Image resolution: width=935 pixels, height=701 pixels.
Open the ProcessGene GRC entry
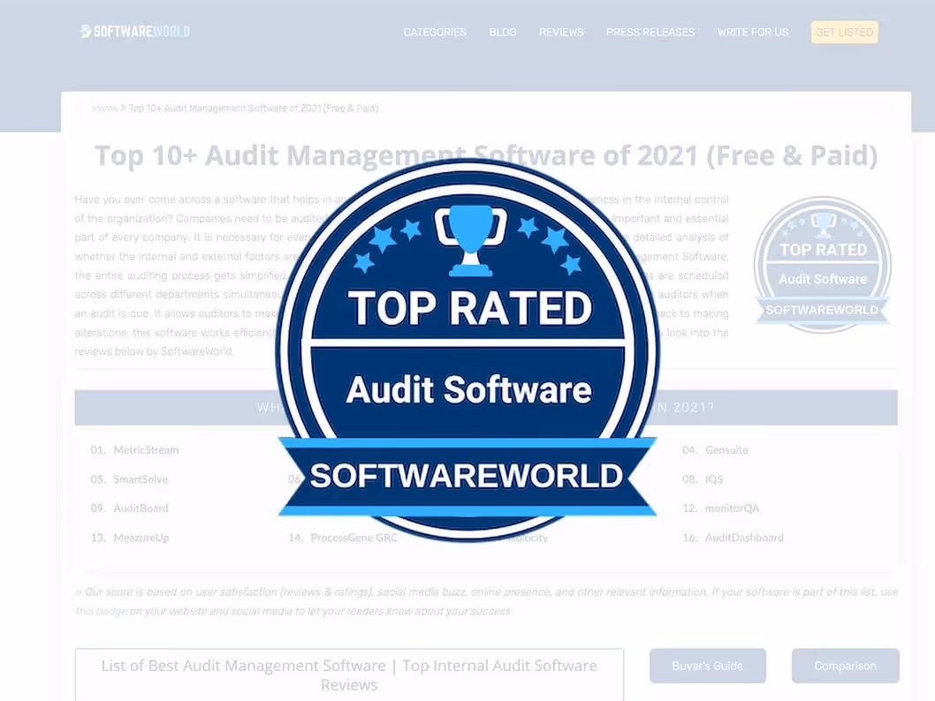coord(353,538)
